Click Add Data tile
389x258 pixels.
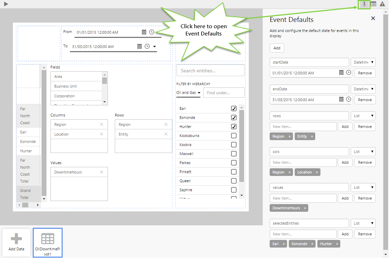(16, 242)
